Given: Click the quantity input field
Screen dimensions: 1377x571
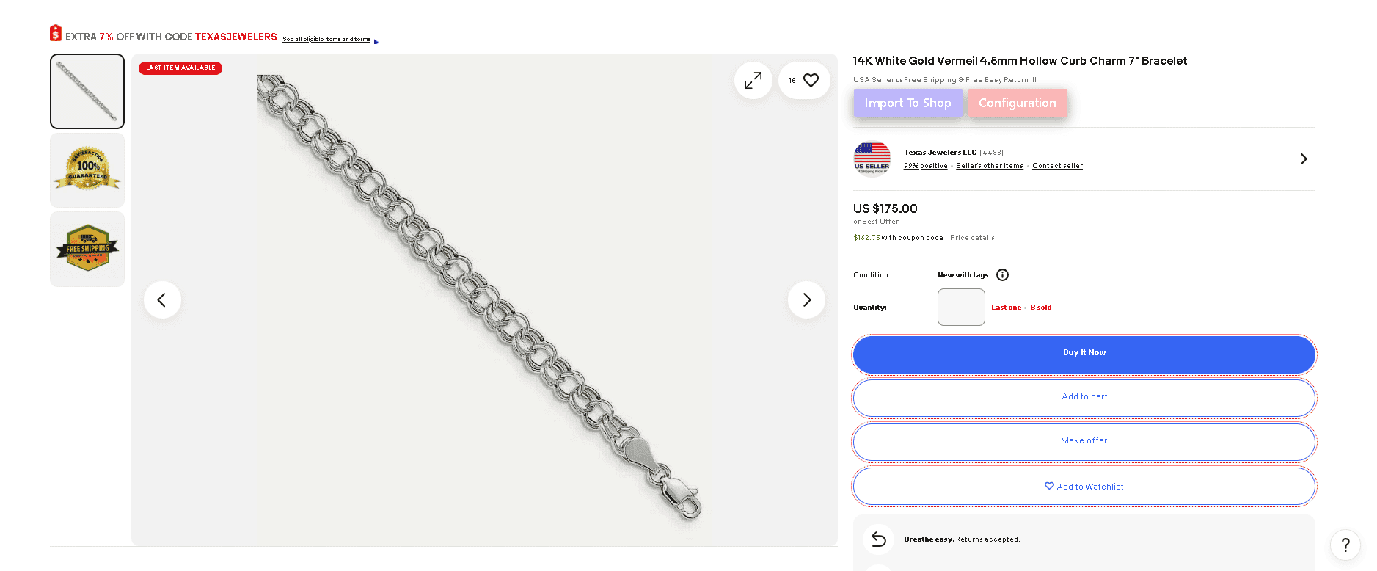Looking at the screenshot, I should click(x=961, y=307).
